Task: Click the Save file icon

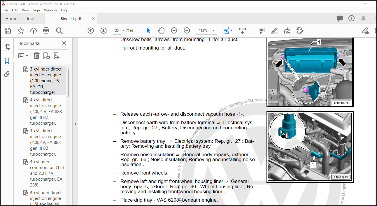Action: pyautogui.click(x=8, y=31)
